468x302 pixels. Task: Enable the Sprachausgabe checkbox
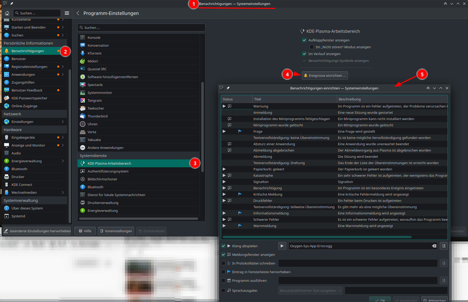223,290
